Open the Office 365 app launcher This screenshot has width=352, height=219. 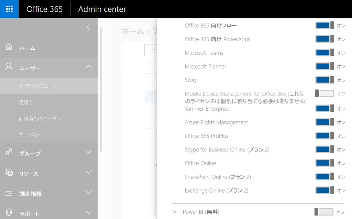point(9,9)
